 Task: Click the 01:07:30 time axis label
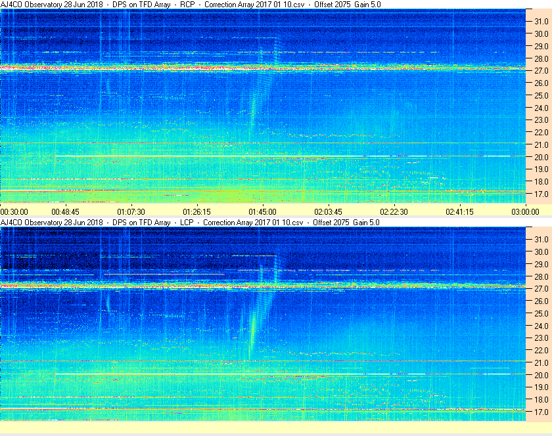[131, 212]
